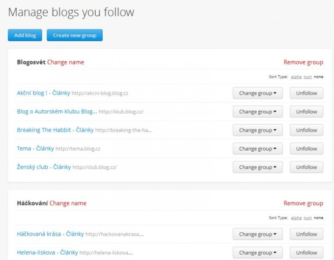Remove the Blogosvět group

coord(303,62)
